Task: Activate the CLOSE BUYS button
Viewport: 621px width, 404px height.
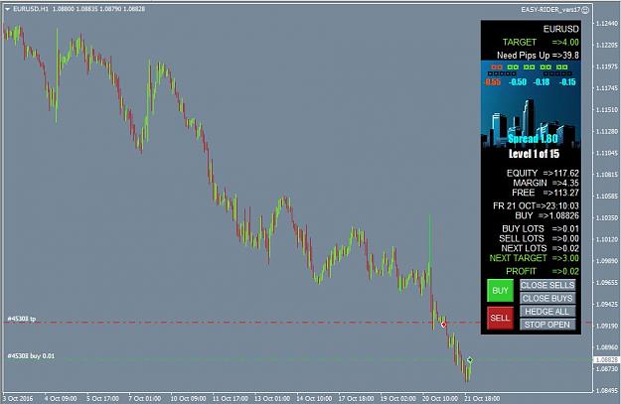Action: pos(547,298)
